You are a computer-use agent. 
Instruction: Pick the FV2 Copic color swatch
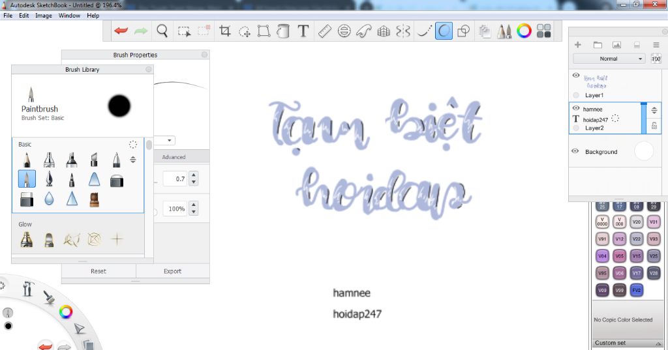click(637, 290)
